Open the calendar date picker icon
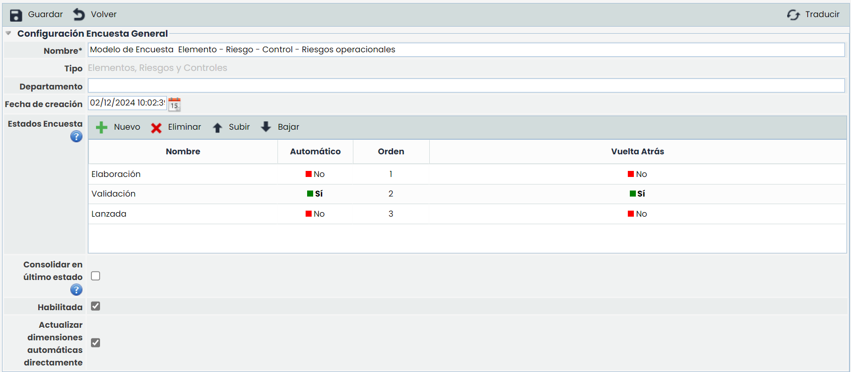The height and width of the screenshot is (372, 851). pos(174,104)
